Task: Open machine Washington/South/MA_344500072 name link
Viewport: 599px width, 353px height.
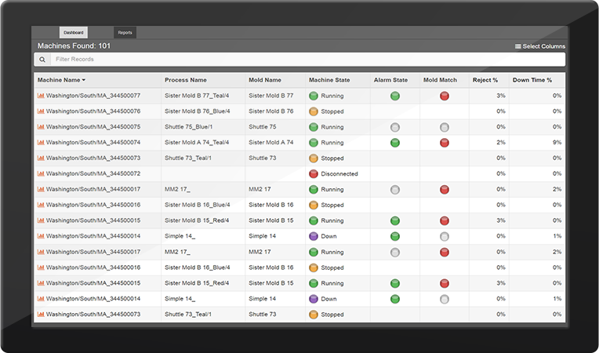Action: (93, 173)
